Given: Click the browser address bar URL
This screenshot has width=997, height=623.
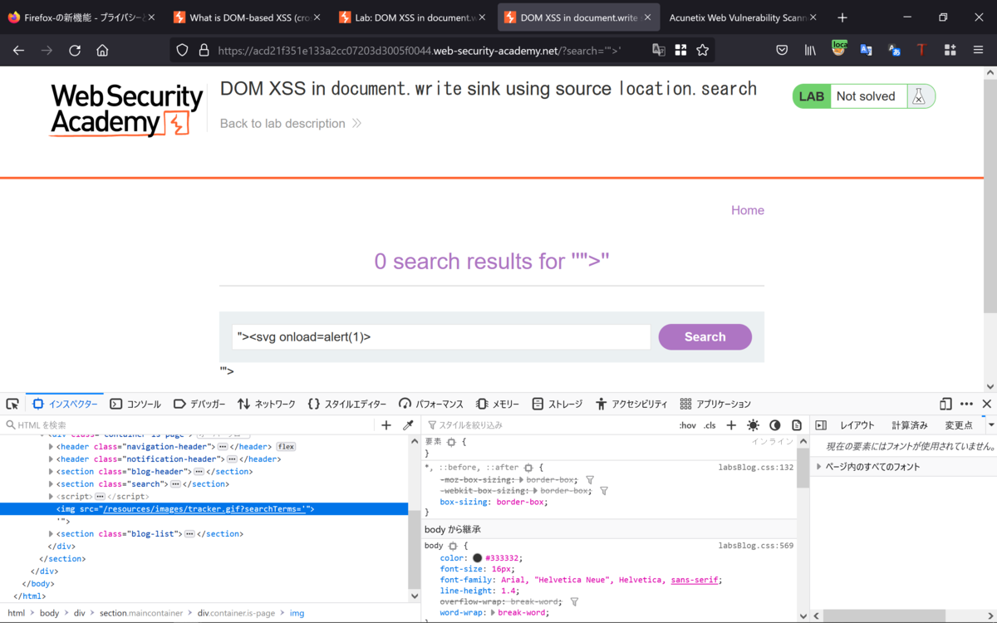Looking at the screenshot, I should [x=420, y=50].
